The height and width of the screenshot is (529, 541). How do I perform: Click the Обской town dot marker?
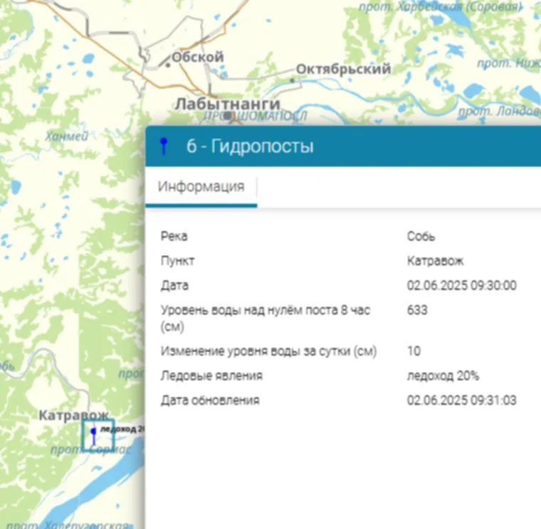point(168,65)
